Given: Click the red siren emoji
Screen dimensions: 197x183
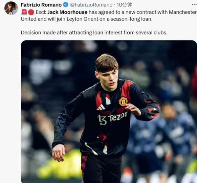Looking at the screenshot, I should pyautogui.click(x=24, y=12).
